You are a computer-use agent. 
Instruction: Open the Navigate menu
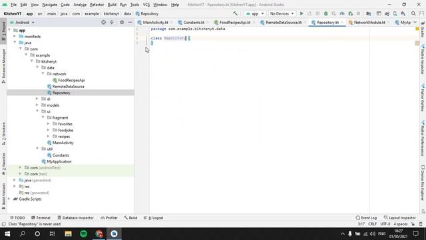pos(49,5)
